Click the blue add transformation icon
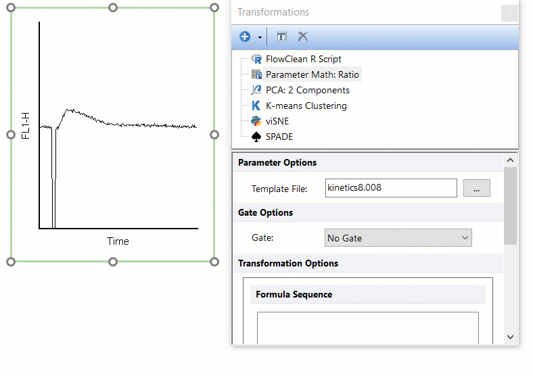The width and height of the screenshot is (533, 376). pos(245,37)
